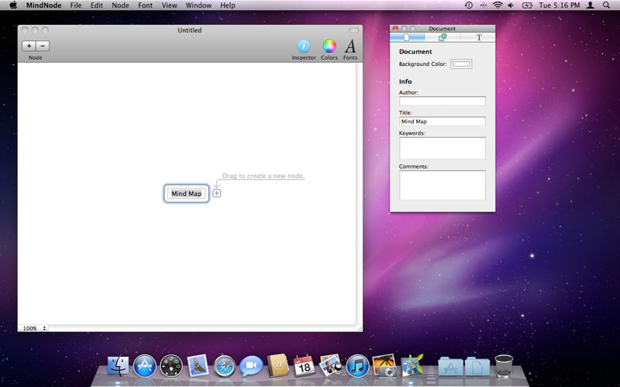Image resolution: width=620 pixels, height=387 pixels.
Task: Click the Title field containing Mind Map
Action: click(x=442, y=122)
